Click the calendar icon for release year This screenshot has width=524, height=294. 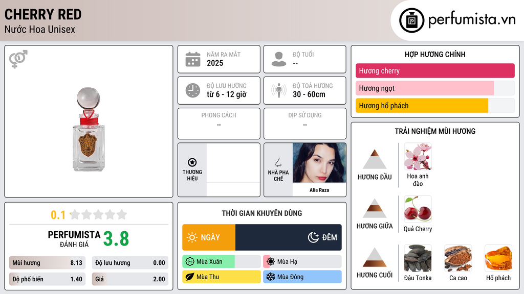(193, 59)
